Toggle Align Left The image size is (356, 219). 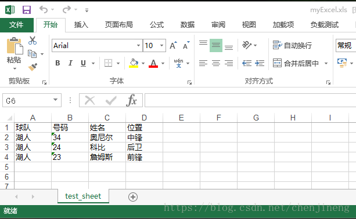click(x=203, y=63)
